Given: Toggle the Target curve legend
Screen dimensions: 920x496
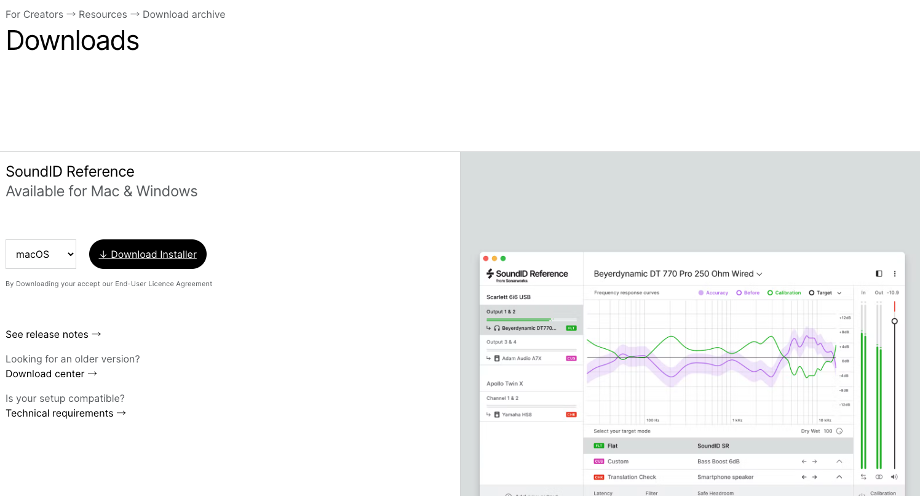Looking at the screenshot, I should pos(820,293).
